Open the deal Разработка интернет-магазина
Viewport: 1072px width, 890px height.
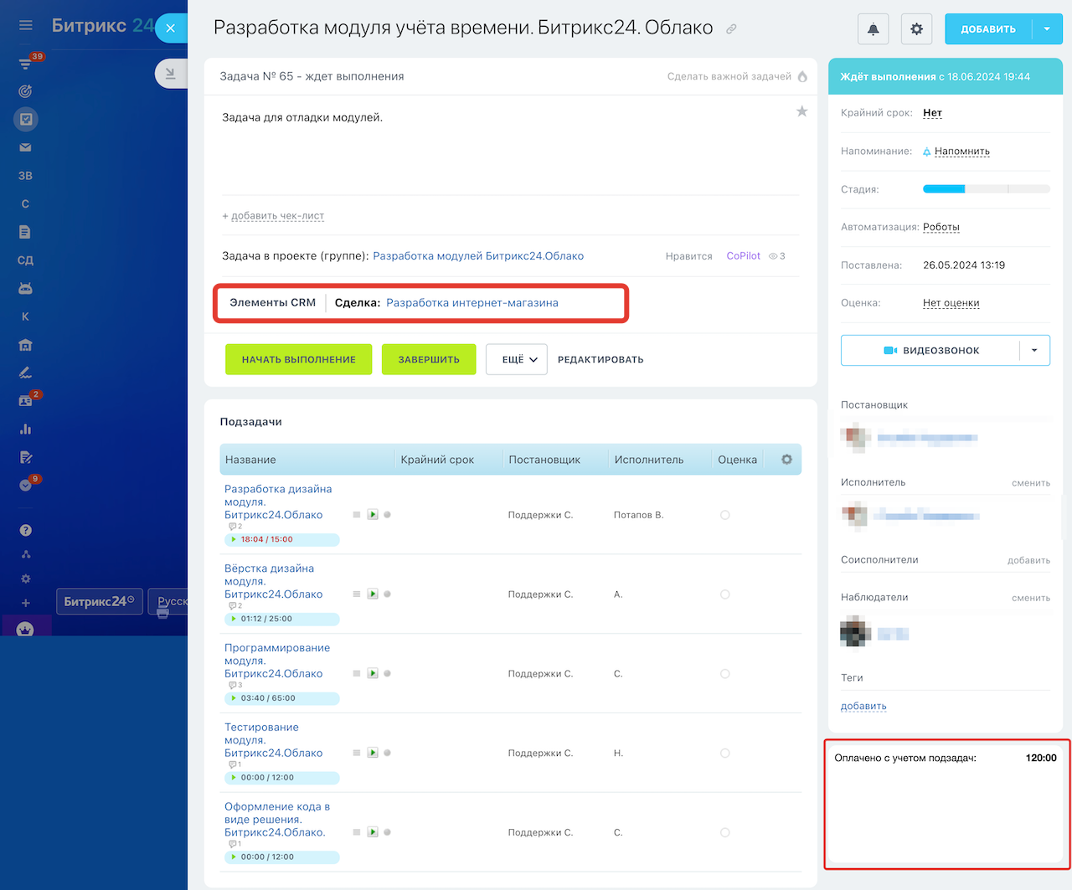click(472, 303)
